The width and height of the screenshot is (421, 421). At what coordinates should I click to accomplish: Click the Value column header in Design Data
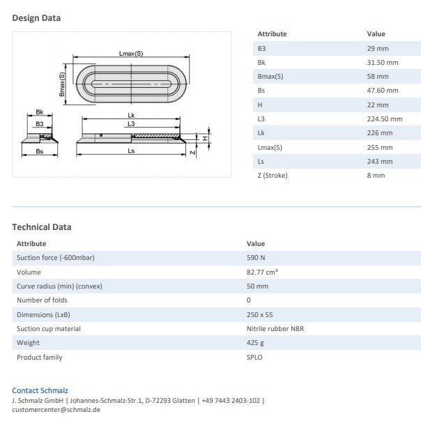[x=376, y=33]
